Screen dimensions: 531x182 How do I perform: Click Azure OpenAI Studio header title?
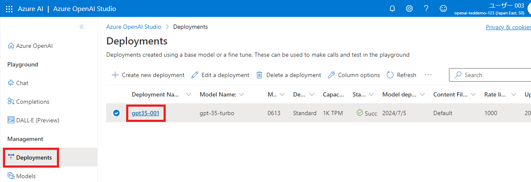pos(85,8)
